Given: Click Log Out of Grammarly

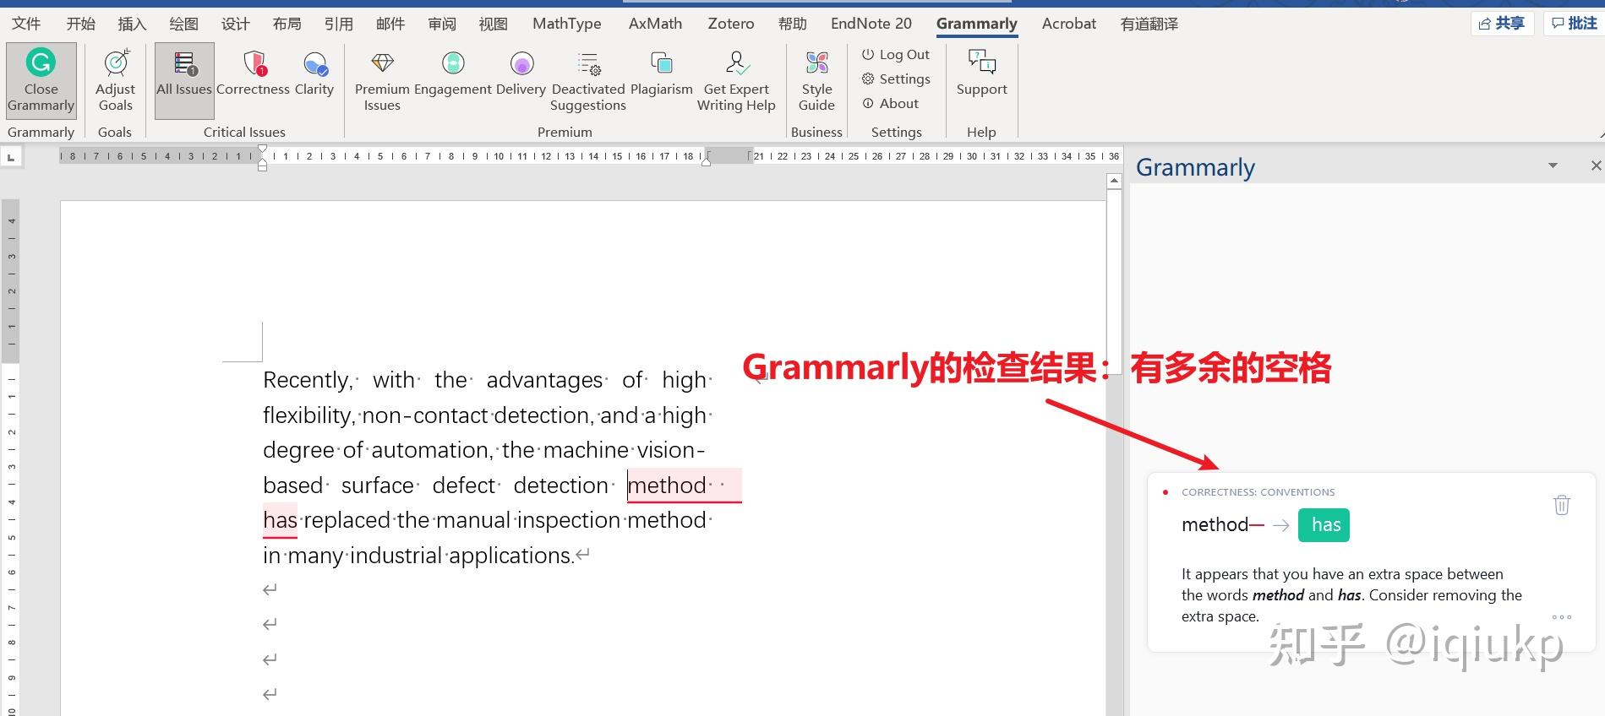Looking at the screenshot, I should point(896,54).
